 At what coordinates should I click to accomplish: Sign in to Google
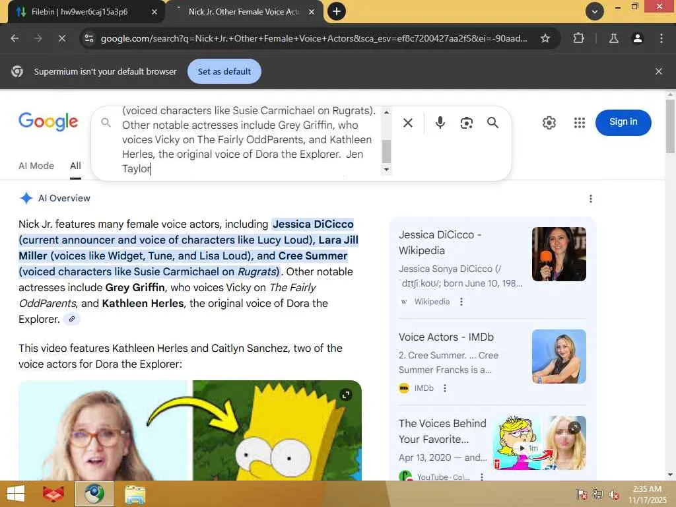[623, 122]
